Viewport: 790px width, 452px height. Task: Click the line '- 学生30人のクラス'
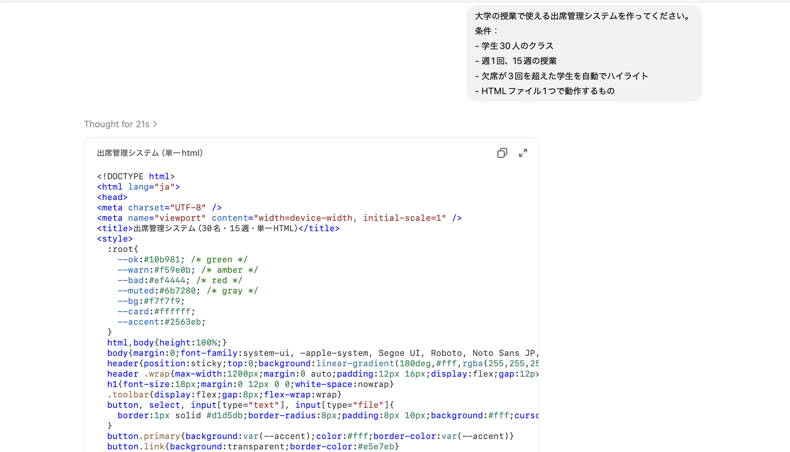[x=514, y=46]
